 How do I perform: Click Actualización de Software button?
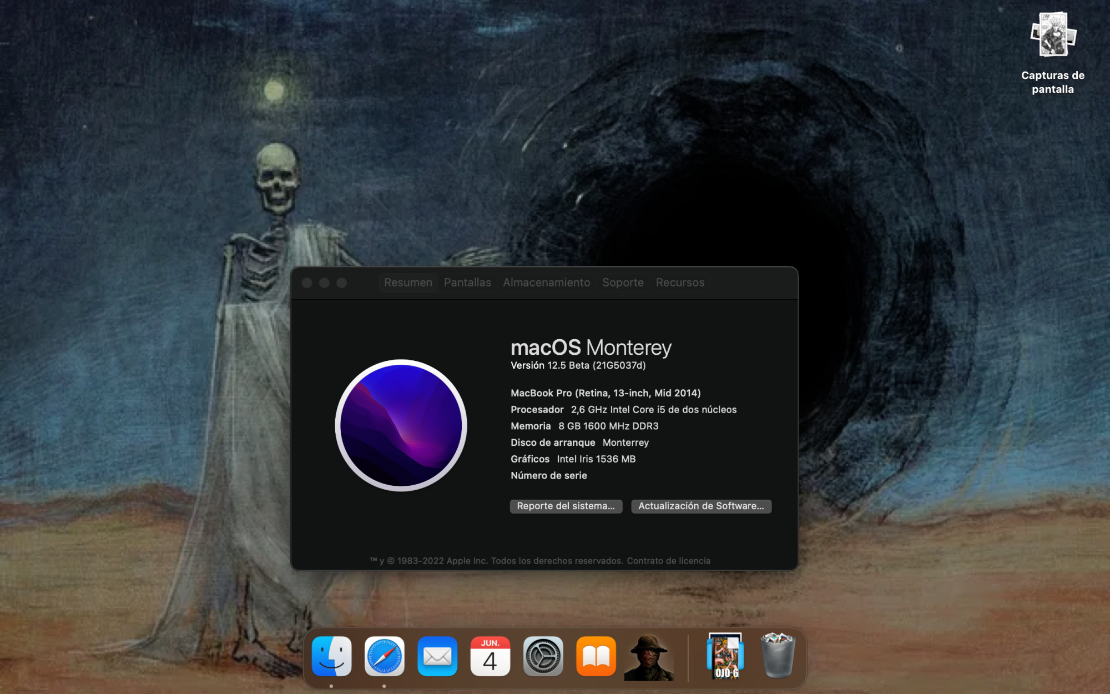(701, 506)
